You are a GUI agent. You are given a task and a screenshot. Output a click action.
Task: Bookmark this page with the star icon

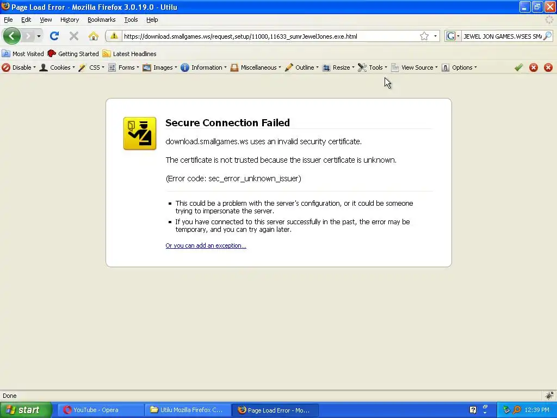(424, 36)
